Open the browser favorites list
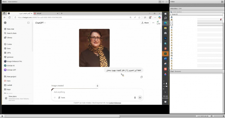225x118 pixels. click(145, 18)
